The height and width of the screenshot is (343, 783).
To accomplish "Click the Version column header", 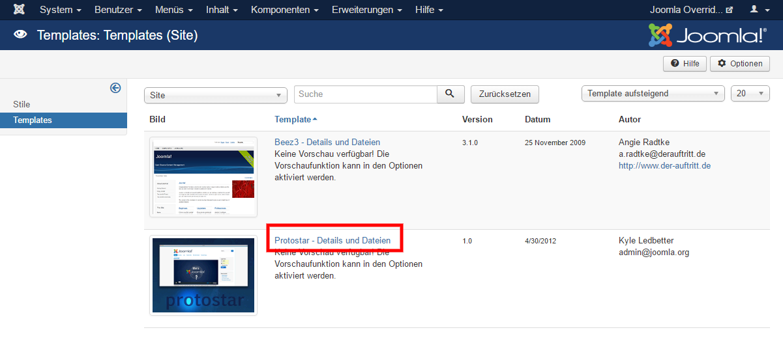I will click(477, 119).
